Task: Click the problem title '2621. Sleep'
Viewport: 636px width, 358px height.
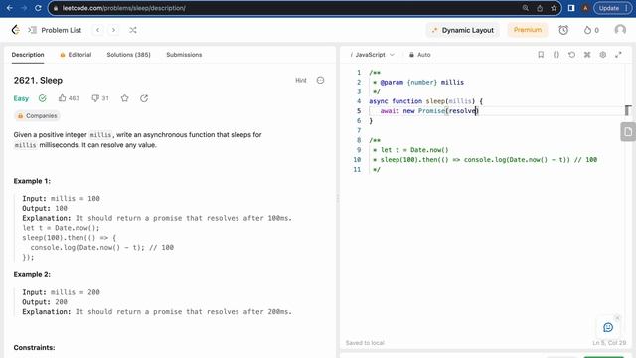Action: [38, 80]
